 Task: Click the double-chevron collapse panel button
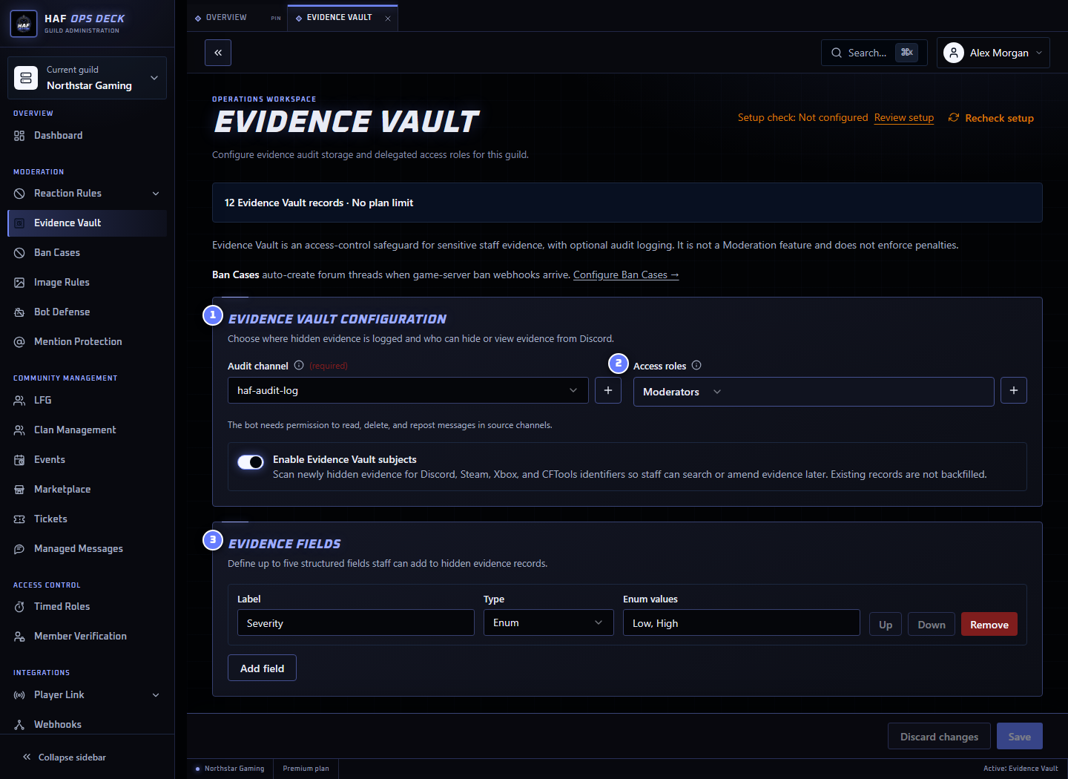coord(218,53)
